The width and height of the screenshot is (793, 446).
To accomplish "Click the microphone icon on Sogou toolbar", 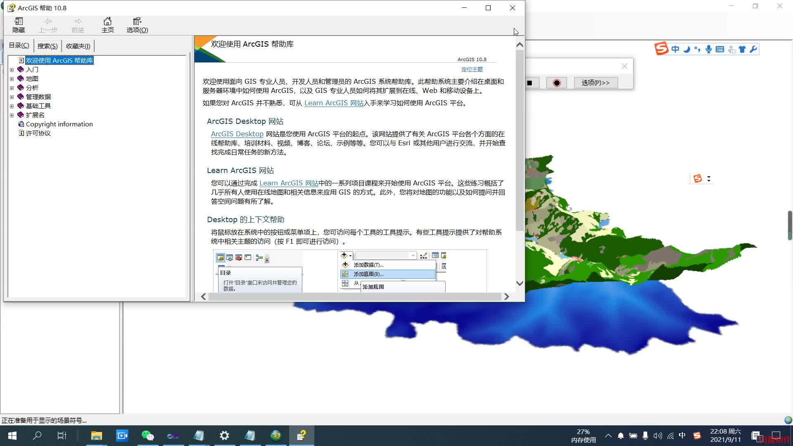I will pos(709,49).
